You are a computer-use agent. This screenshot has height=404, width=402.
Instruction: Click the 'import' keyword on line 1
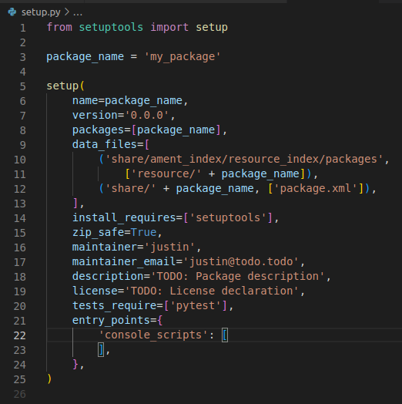(x=169, y=27)
